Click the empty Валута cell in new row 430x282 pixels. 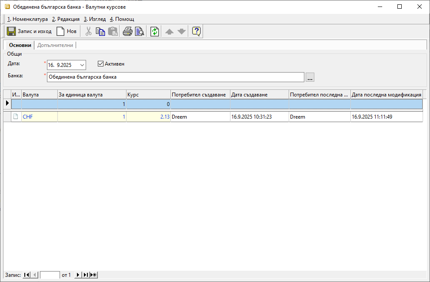click(40, 104)
